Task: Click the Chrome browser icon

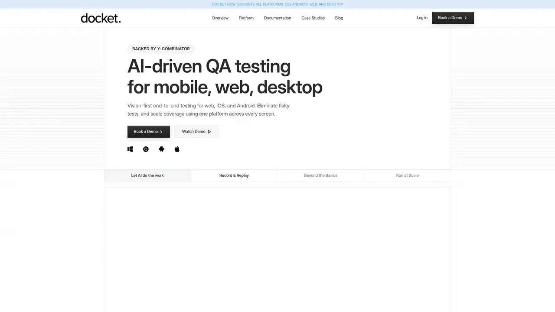Action: click(146, 149)
